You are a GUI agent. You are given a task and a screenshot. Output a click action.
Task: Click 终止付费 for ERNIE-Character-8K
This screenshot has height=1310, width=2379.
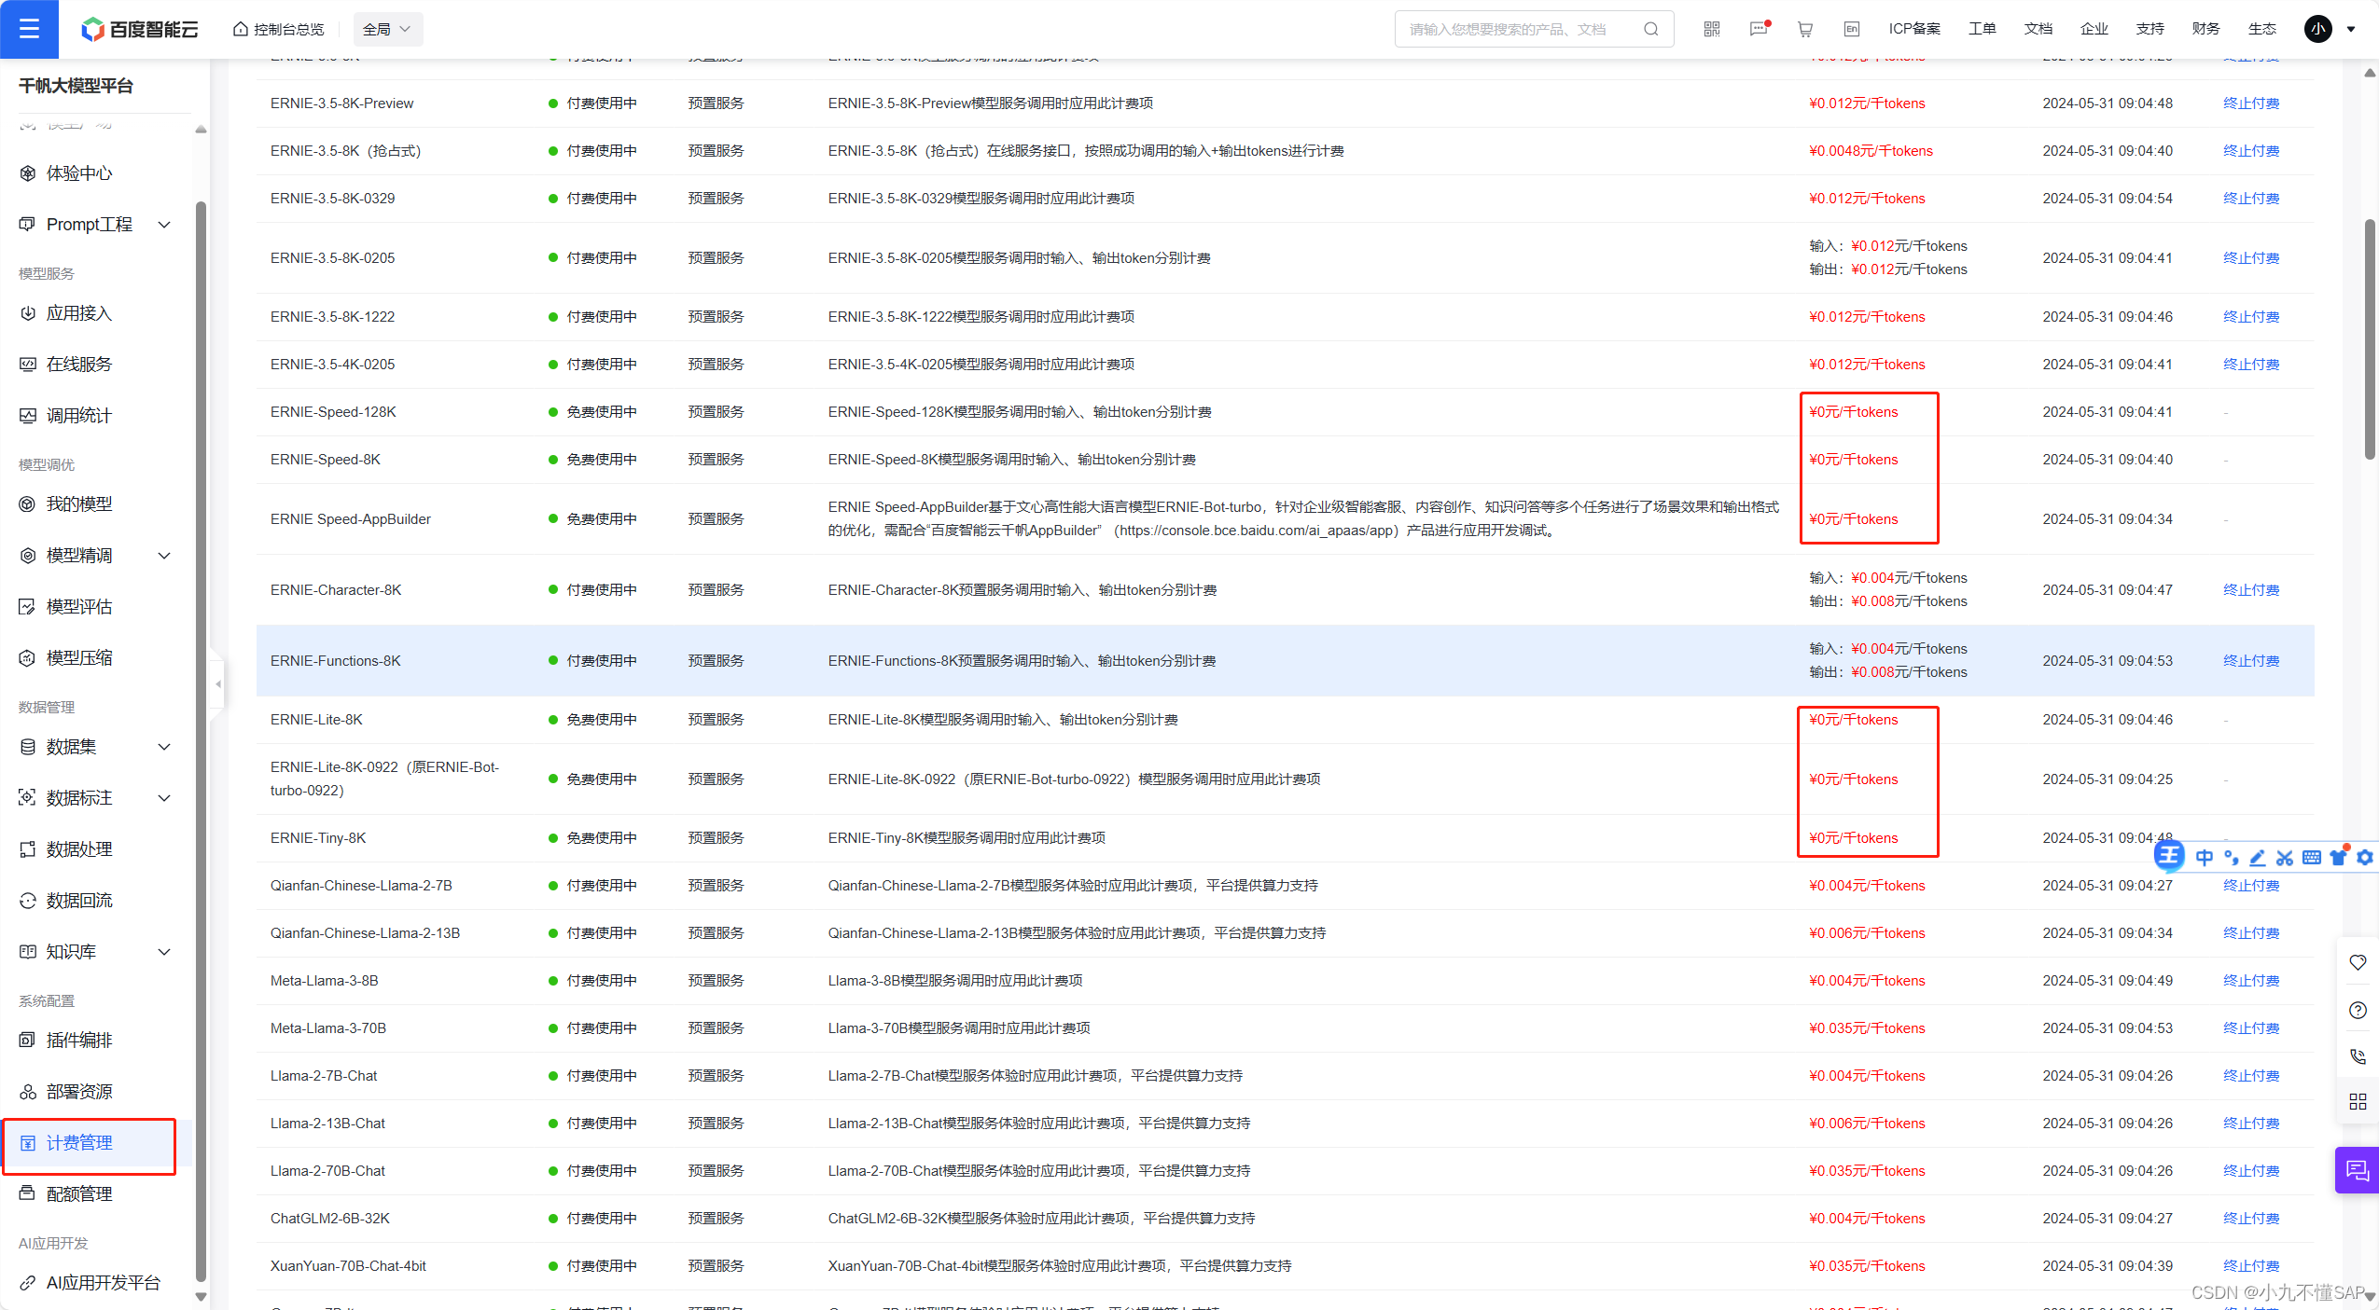pyautogui.click(x=2251, y=590)
